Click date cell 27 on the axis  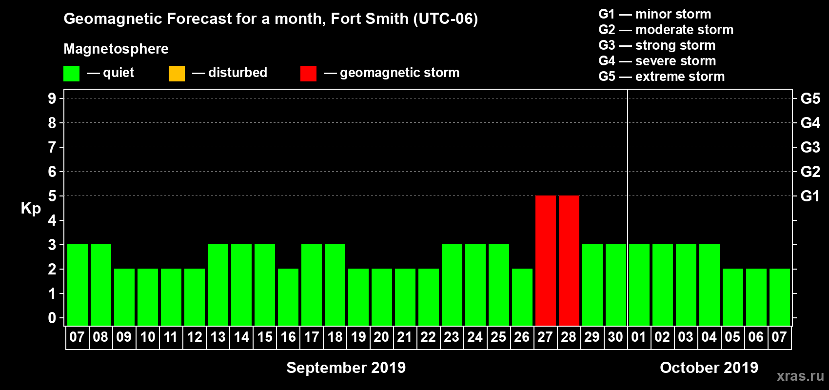pyautogui.click(x=546, y=337)
